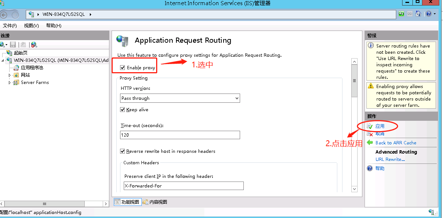Open the new connection dropdown arrow
The height and width of the screenshot is (218, 443).
pos(6,45)
